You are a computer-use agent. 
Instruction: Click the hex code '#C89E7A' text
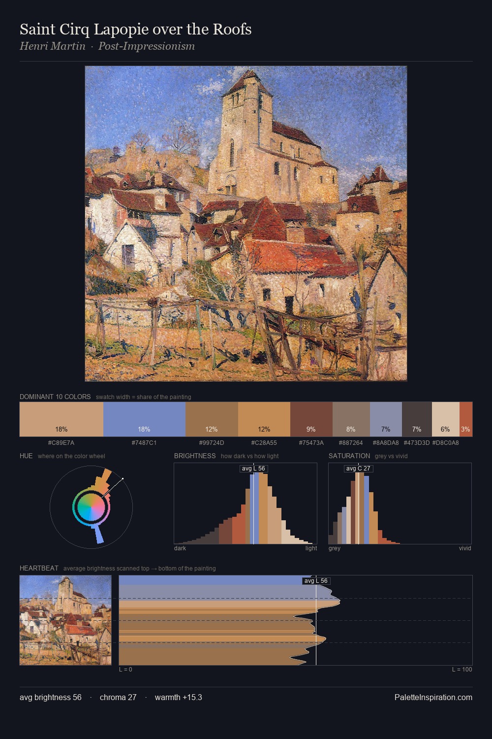61,443
